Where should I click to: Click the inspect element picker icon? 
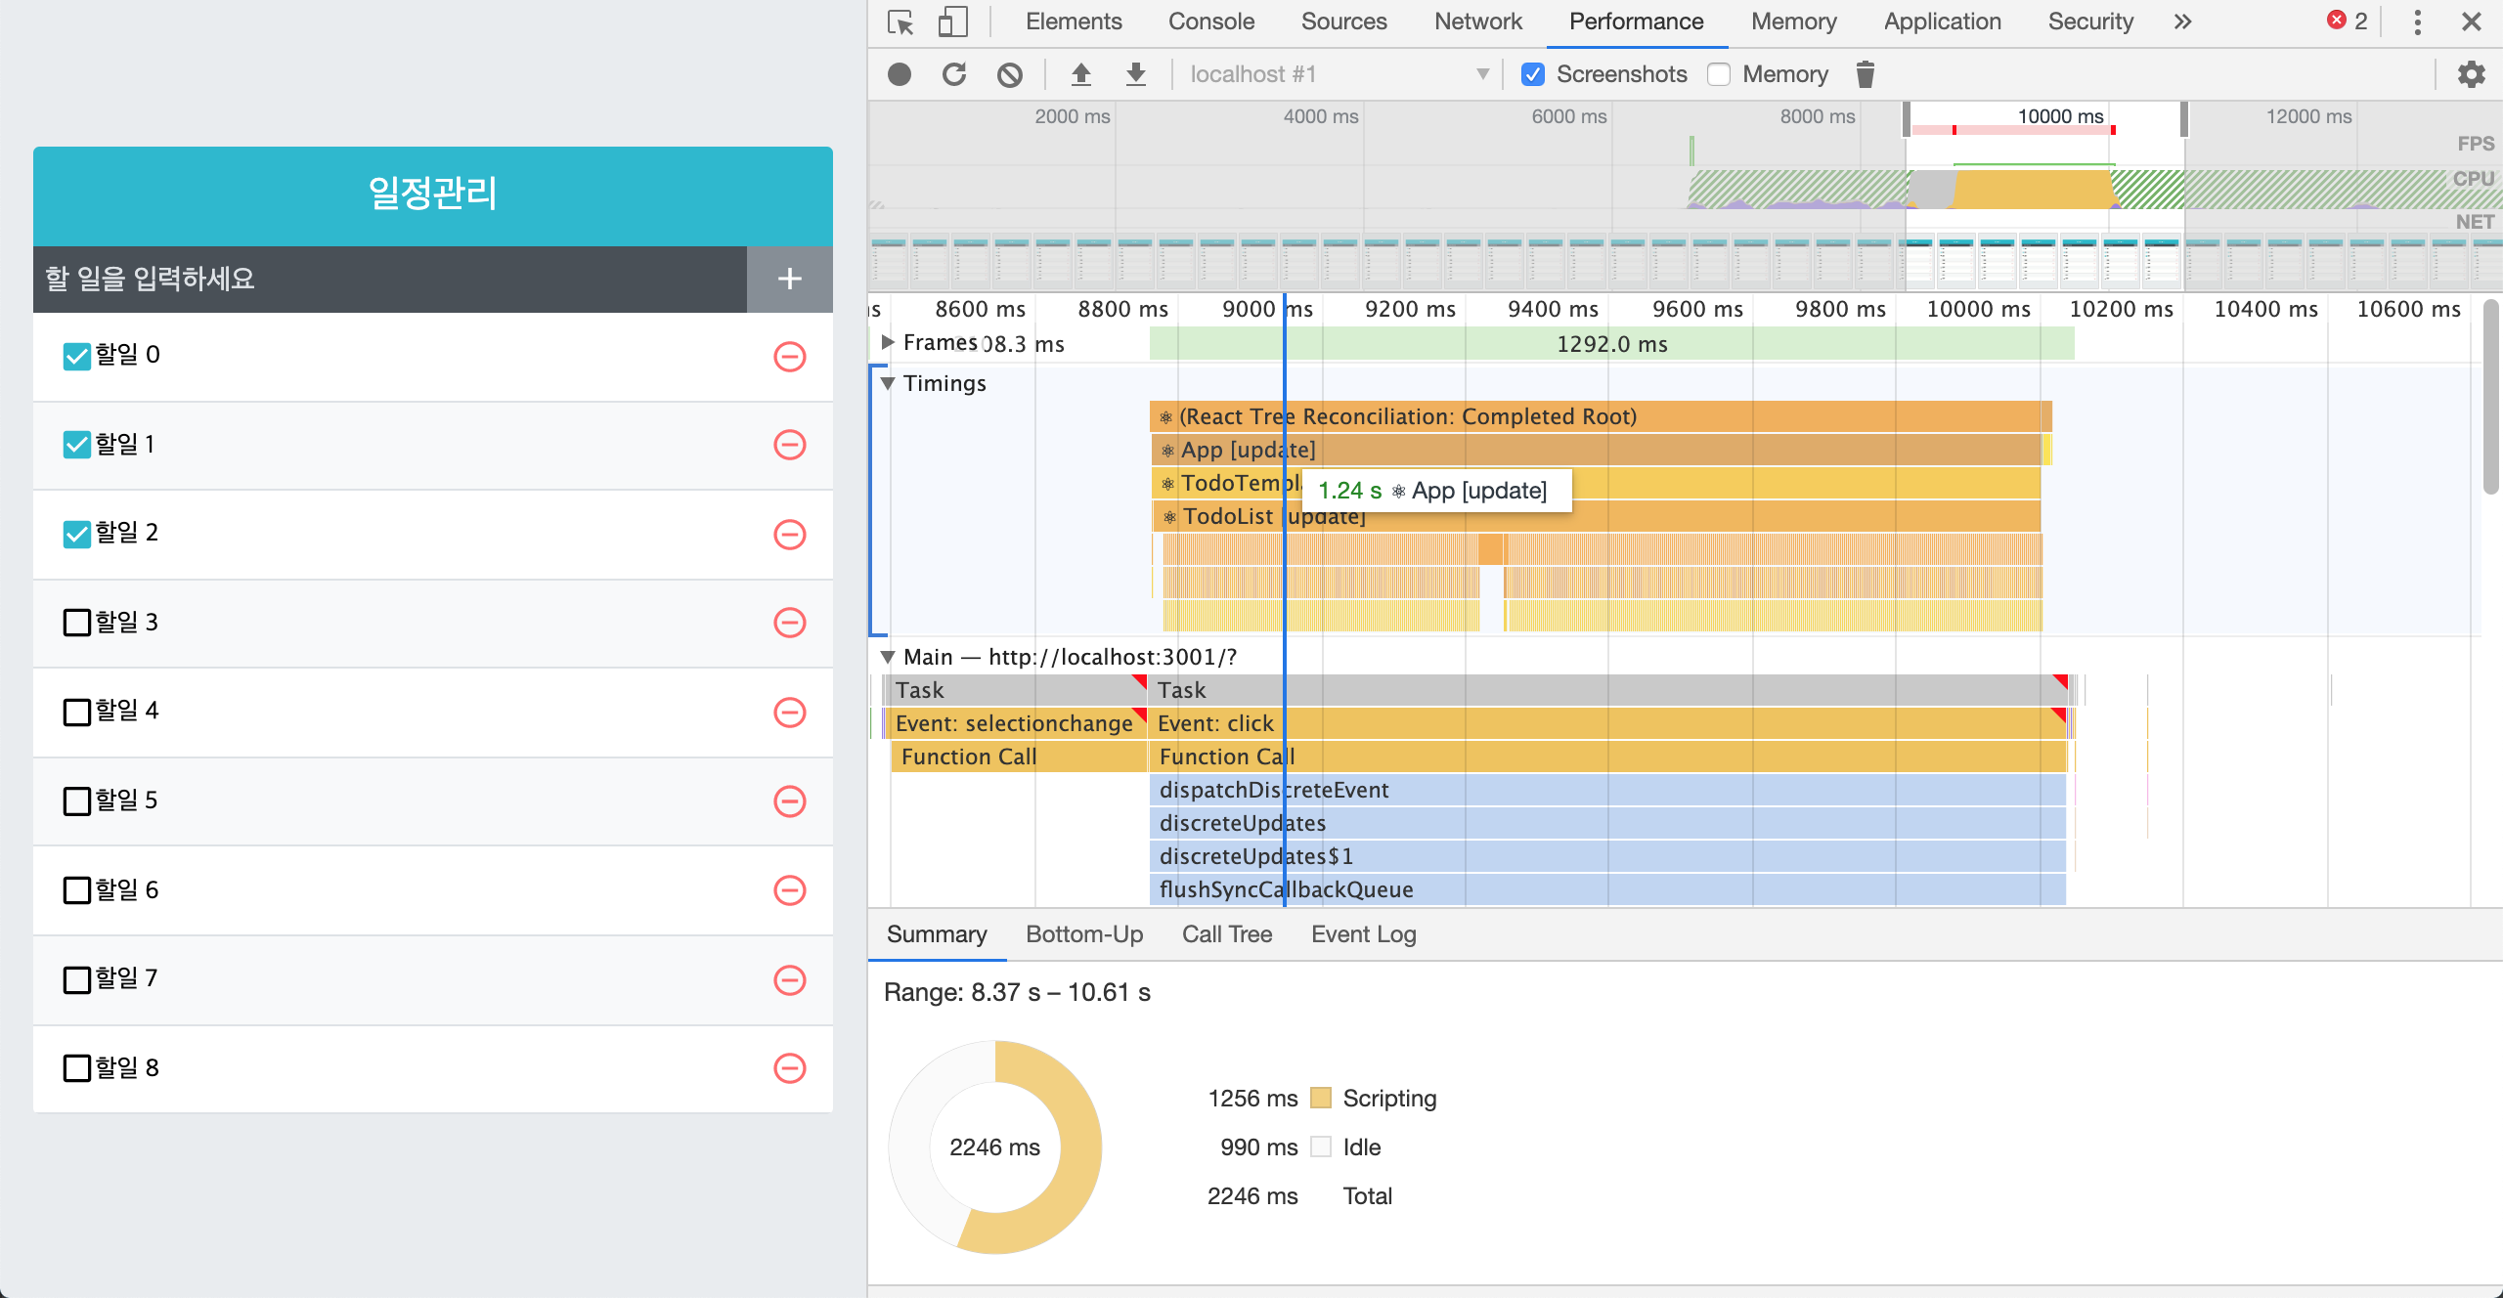pyautogui.click(x=900, y=22)
